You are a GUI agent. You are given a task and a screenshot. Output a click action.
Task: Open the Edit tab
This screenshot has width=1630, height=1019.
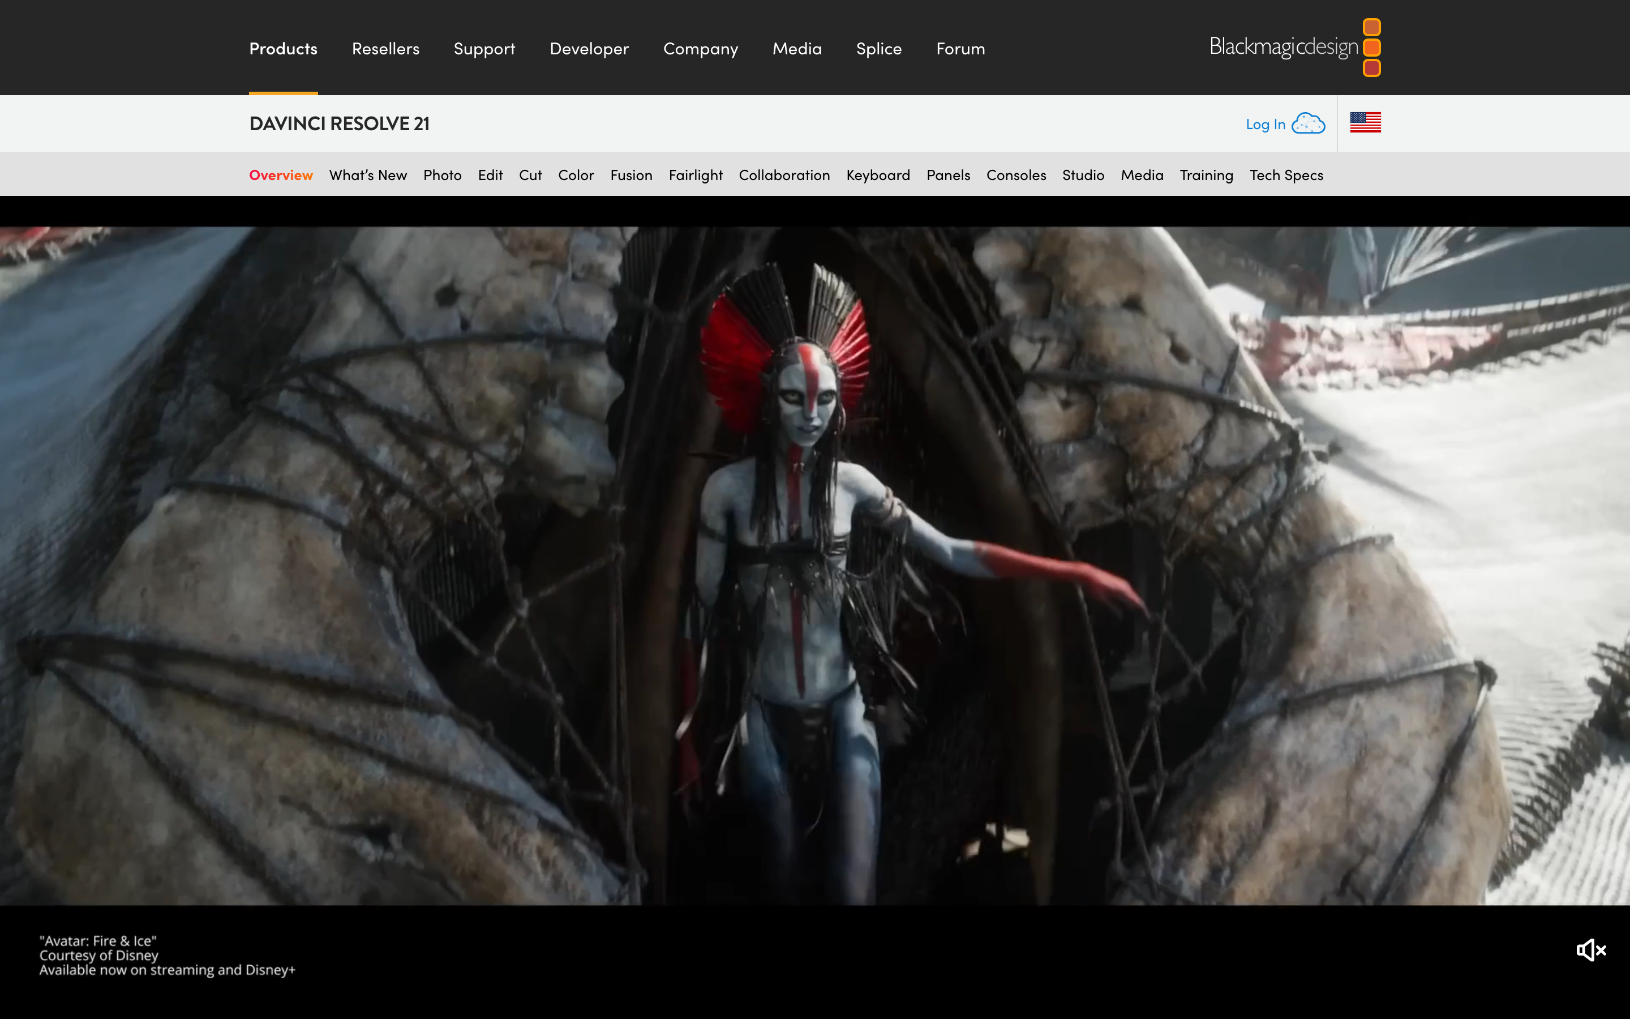pyautogui.click(x=490, y=174)
